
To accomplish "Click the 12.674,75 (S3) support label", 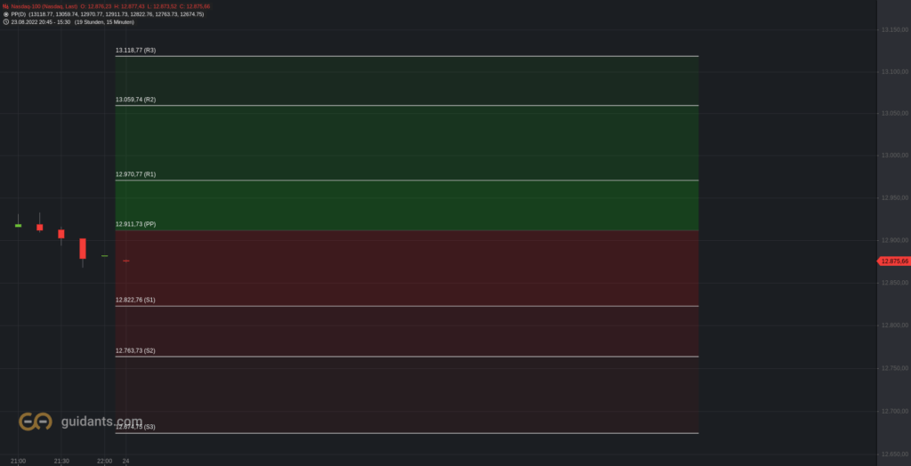I will click(135, 427).
